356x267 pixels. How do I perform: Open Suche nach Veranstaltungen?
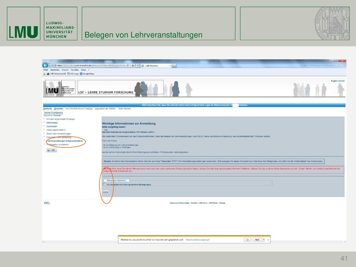(x=58, y=133)
